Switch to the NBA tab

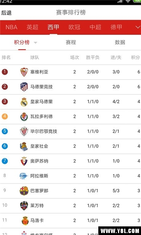(x=11, y=27)
